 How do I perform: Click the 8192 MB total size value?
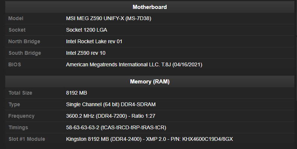[x=77, y=93]
